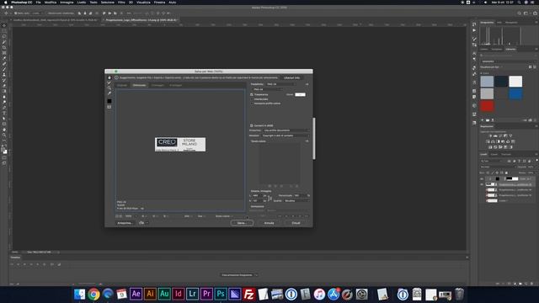
Task: Open the timeline animation type dropdown arrow
Action: click(x=255, y=275)
